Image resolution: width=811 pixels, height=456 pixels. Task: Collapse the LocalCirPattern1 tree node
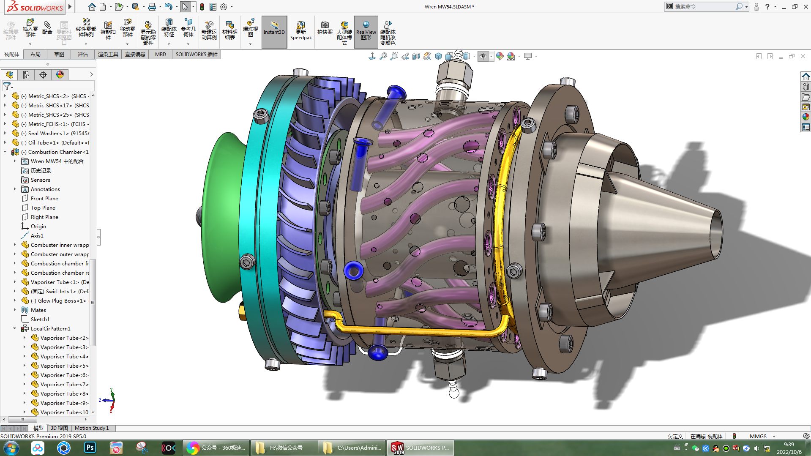coord(15,329)
